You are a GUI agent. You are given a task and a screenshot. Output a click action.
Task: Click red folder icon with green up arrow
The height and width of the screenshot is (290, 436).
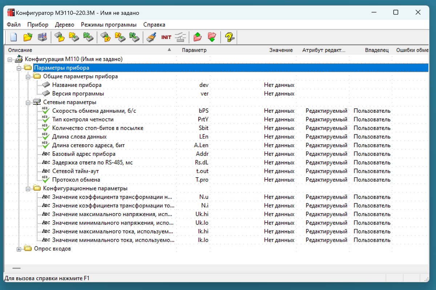point(197,37)
